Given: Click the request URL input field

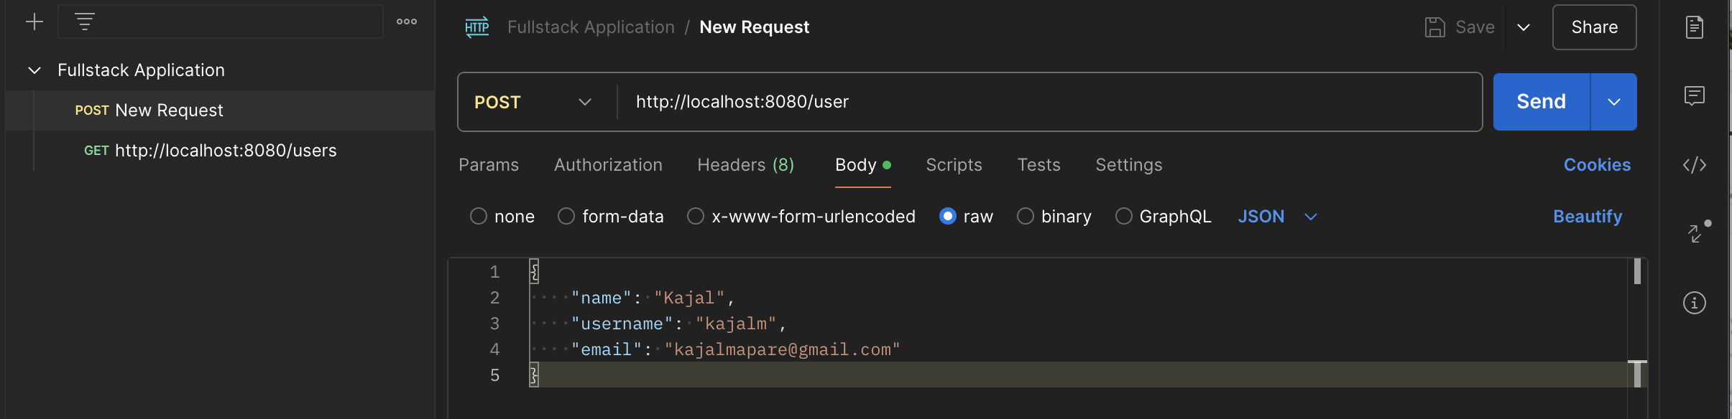Looking at the screenshot, I should [x=1006, y=102].
